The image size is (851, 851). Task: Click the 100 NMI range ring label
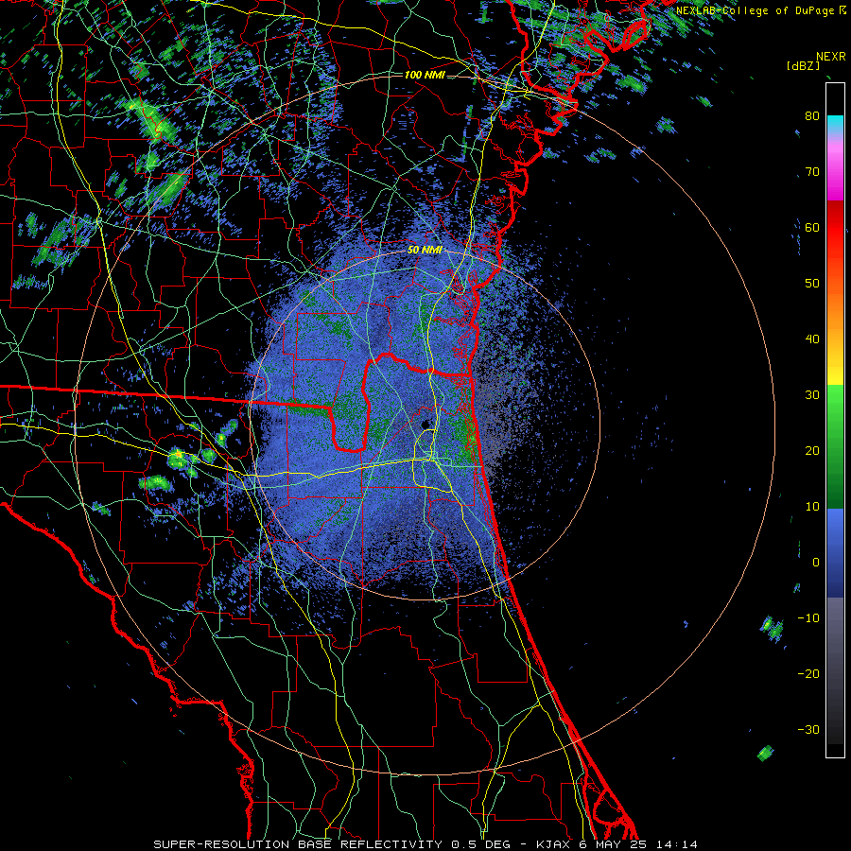[x=425, y=75]
